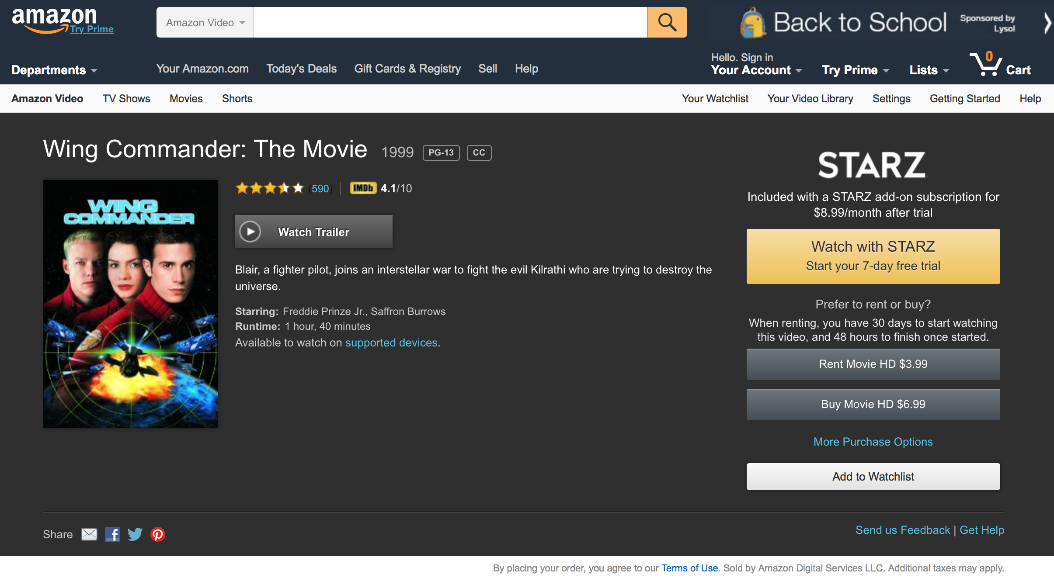This screenshot has height=578, width=1054.
Task: Play the Watch Trailer video
Action: pyautogui.click(x=313, y=232)
